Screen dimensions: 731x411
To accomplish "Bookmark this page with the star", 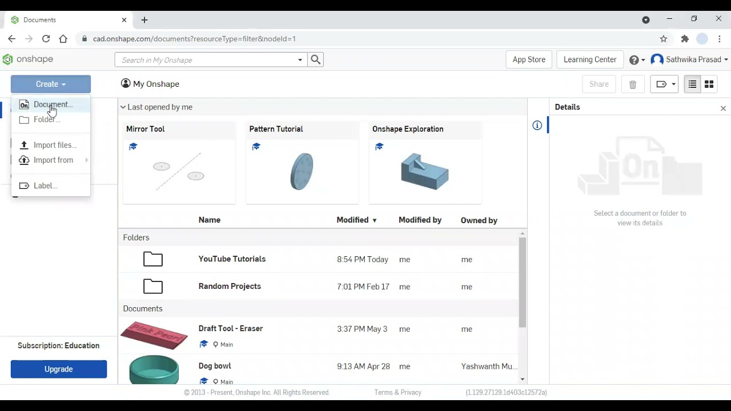I will tap(664, 39).
